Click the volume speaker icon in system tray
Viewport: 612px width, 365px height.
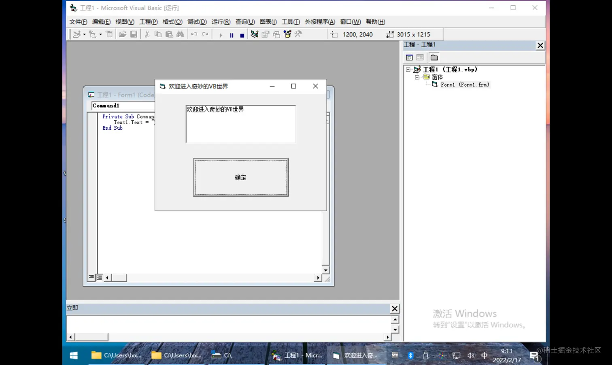click(x=471, y=356)
